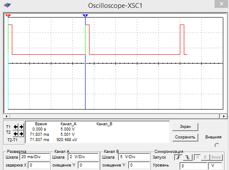The height and width of the screenshot is (170, 229).
Task: Close the Oscilloscope-XSC1 window
Action: (222, 4)
